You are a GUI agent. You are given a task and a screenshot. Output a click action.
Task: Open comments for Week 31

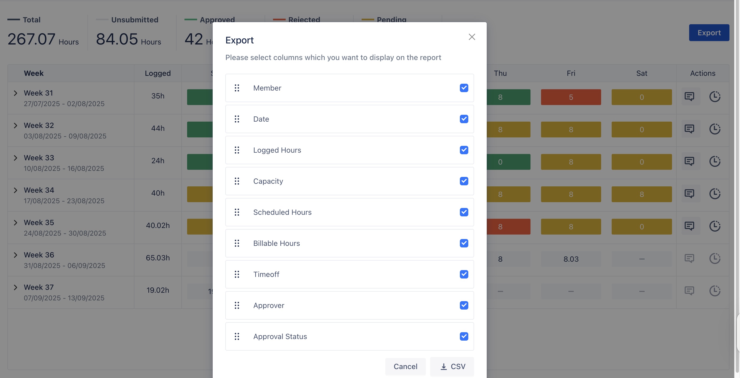(x=689, y=96)
